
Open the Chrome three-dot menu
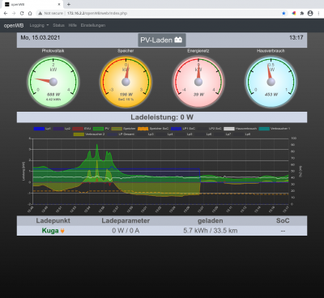click(318, 13)
